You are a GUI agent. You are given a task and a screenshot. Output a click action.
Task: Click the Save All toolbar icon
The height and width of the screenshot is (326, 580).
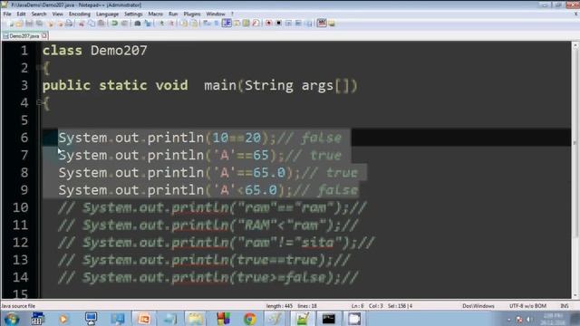39,24
